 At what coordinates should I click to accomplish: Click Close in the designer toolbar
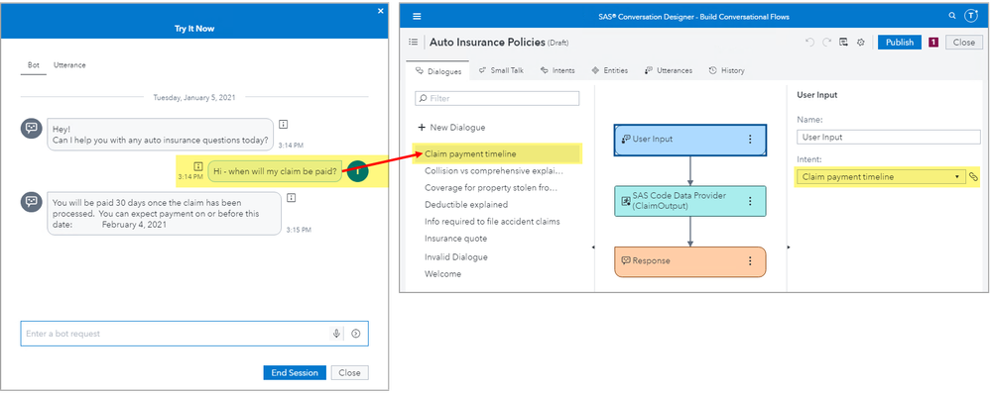[x=964, y=43]
